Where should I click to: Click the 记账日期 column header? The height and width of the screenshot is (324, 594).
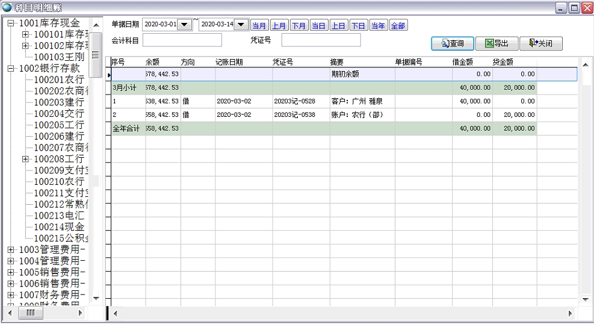[x=229, y=62]
